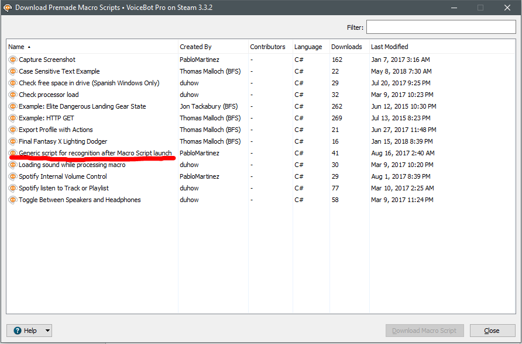Click the VoiceBot icon in title bar
Viewport: 522px width, 344px height.
(8, 8)
